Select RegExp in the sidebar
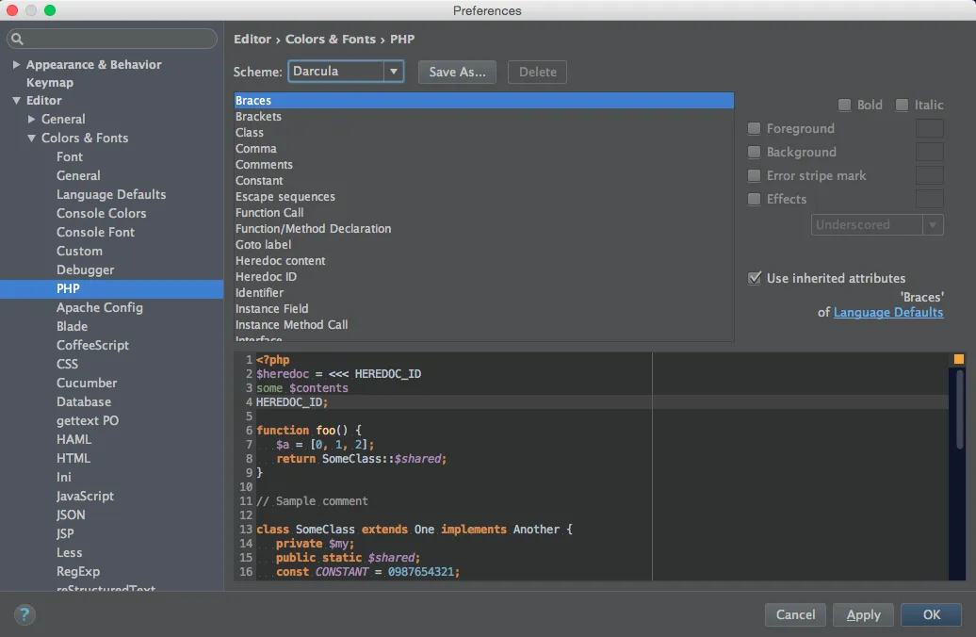The width and height of the screenshot is (976, 637). tap(78, 571)
